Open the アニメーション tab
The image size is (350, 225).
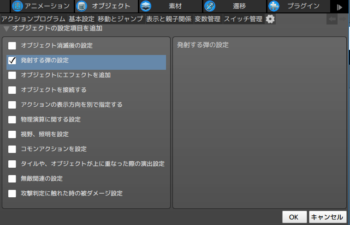(x=42, y=6)
